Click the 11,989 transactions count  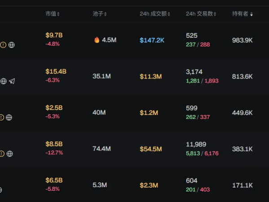(x=196, y=144)
